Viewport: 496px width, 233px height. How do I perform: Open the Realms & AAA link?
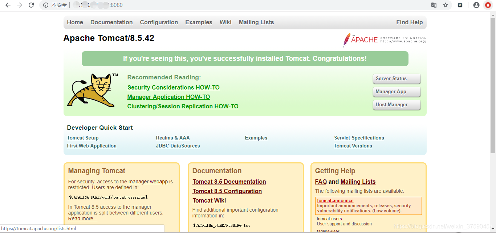173,138
